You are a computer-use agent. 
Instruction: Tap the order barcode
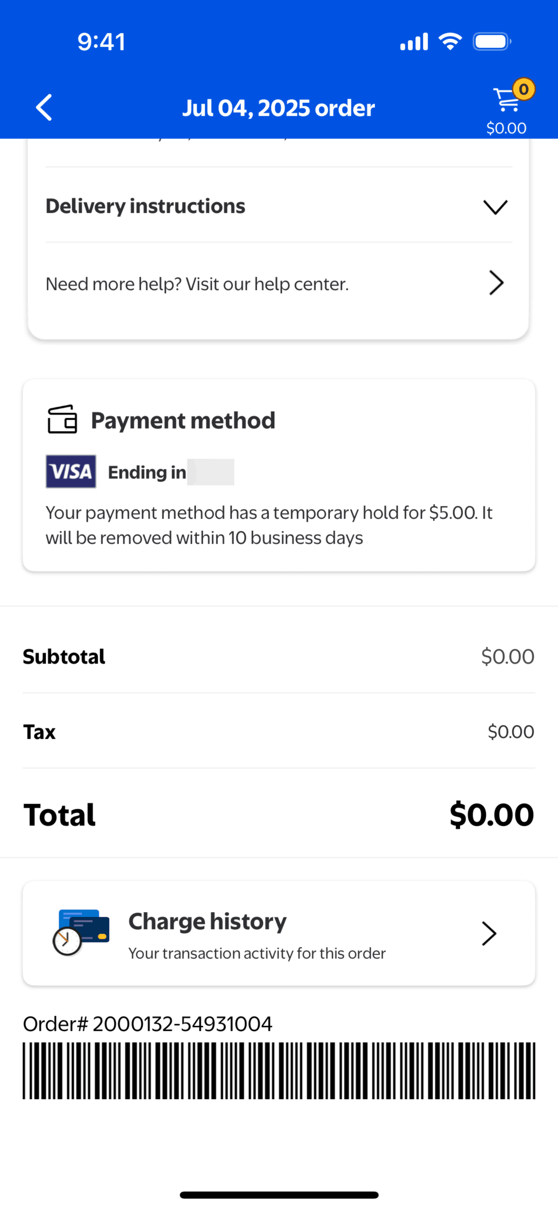[279, 1070]
